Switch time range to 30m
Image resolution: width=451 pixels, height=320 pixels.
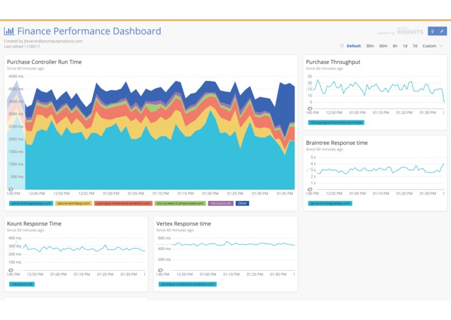[370, 46]
